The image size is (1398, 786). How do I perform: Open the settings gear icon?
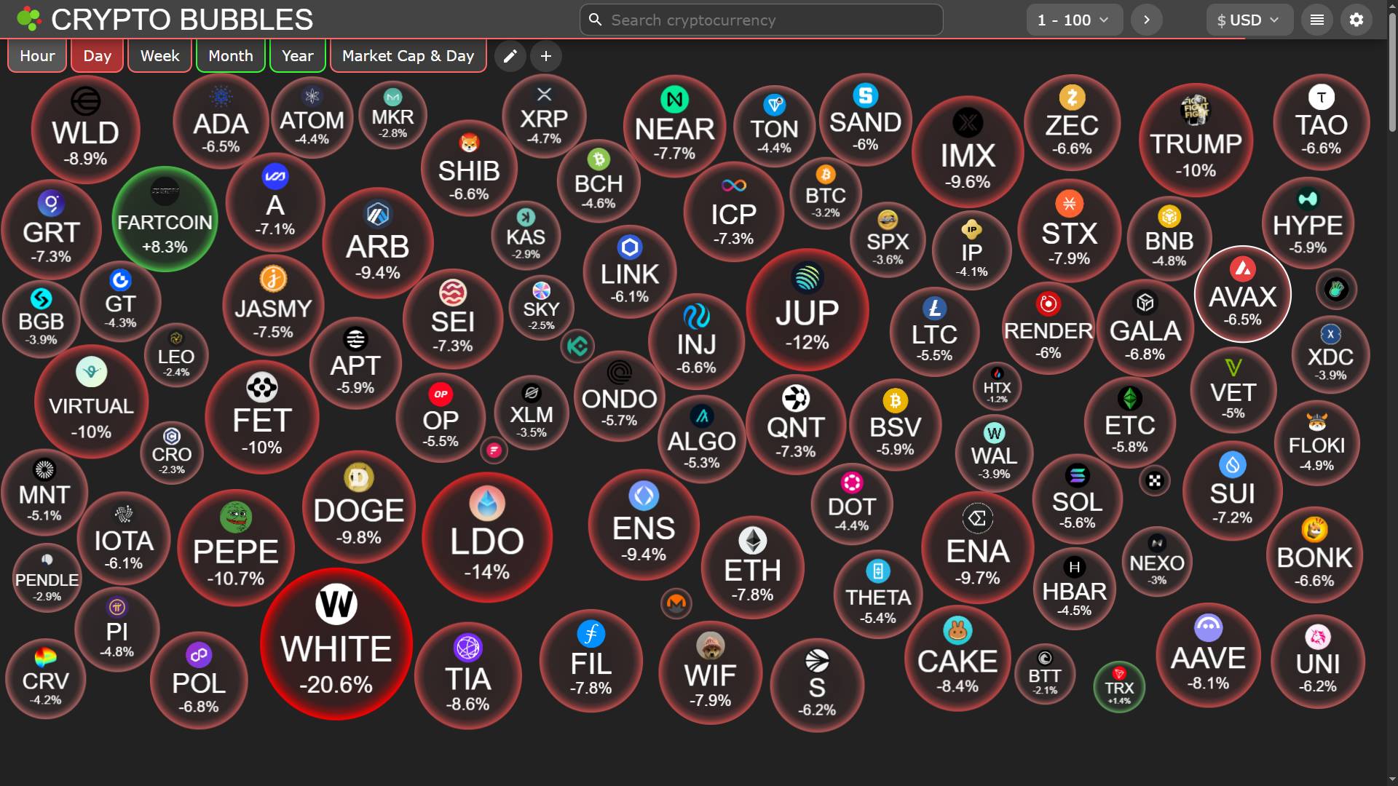pyautogui.click(x=1356, y=20)
